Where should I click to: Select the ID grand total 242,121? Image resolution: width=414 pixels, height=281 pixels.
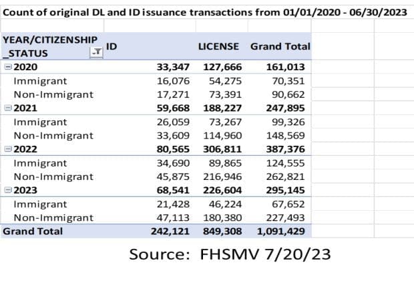170,231
